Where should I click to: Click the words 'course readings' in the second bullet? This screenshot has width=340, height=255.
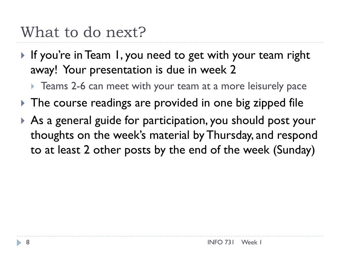pos(92,103)
